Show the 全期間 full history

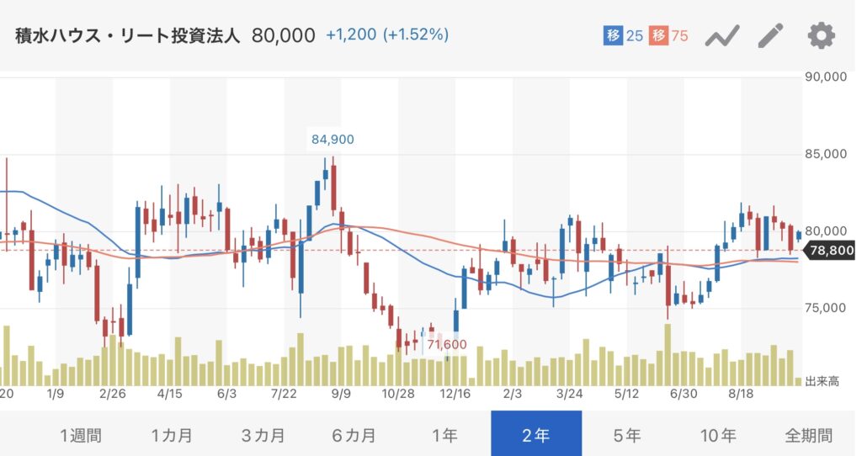tap(809, 435)
